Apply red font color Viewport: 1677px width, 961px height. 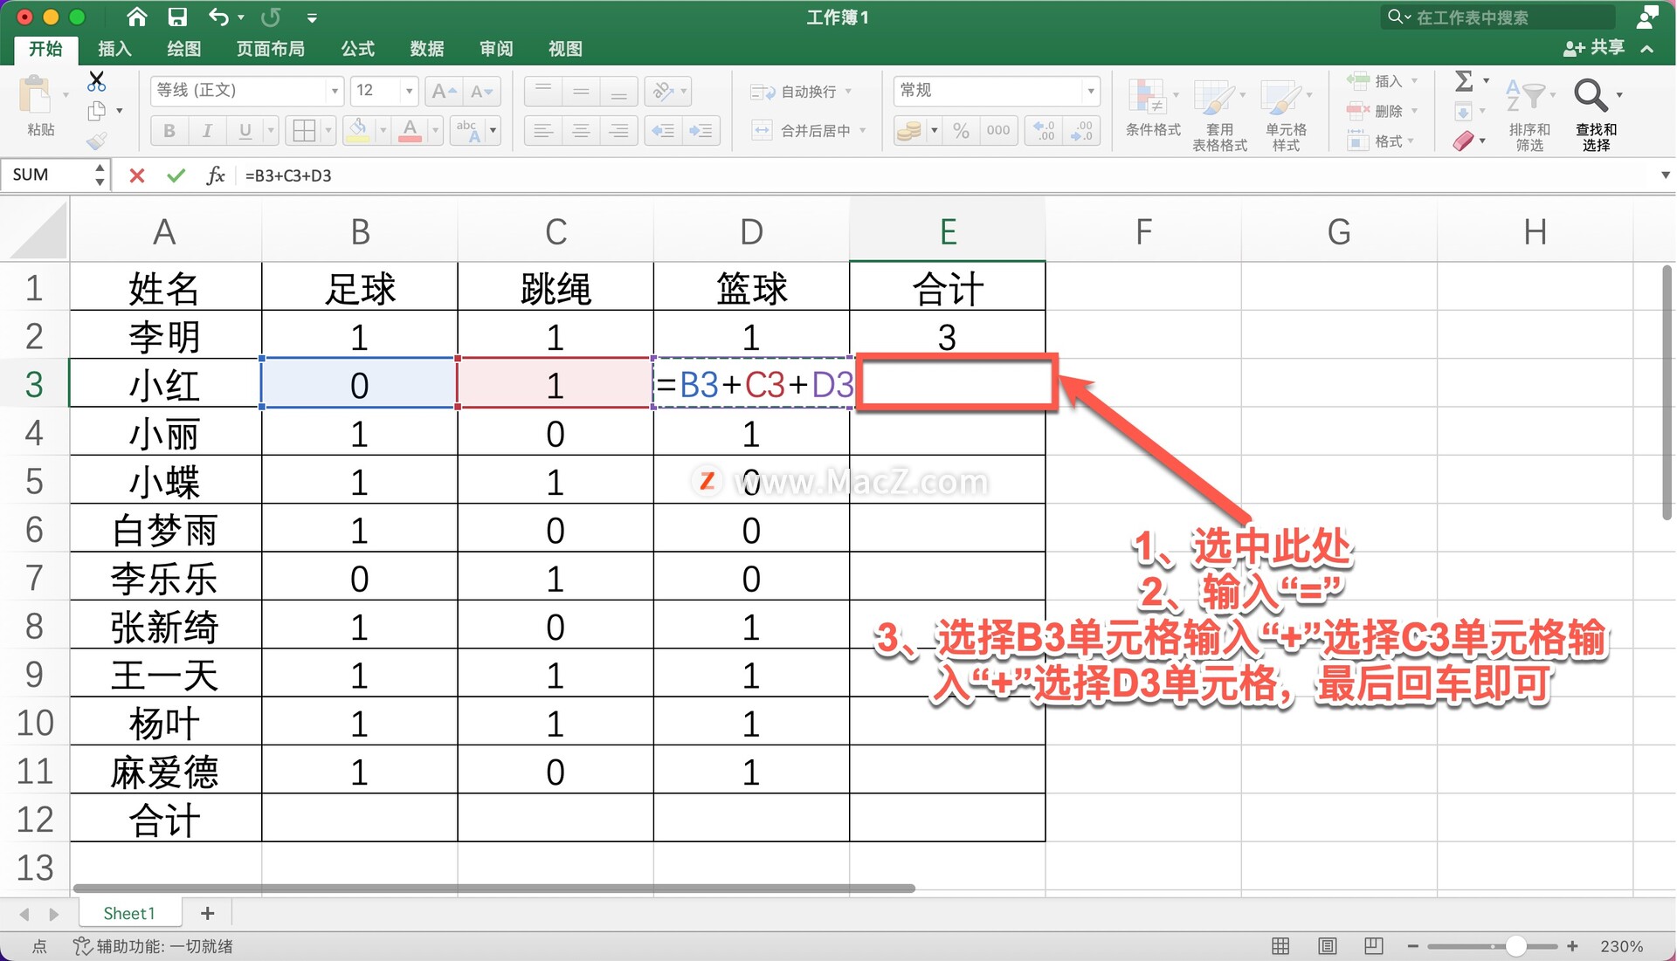pyautogui.click(x=410, y=131)
